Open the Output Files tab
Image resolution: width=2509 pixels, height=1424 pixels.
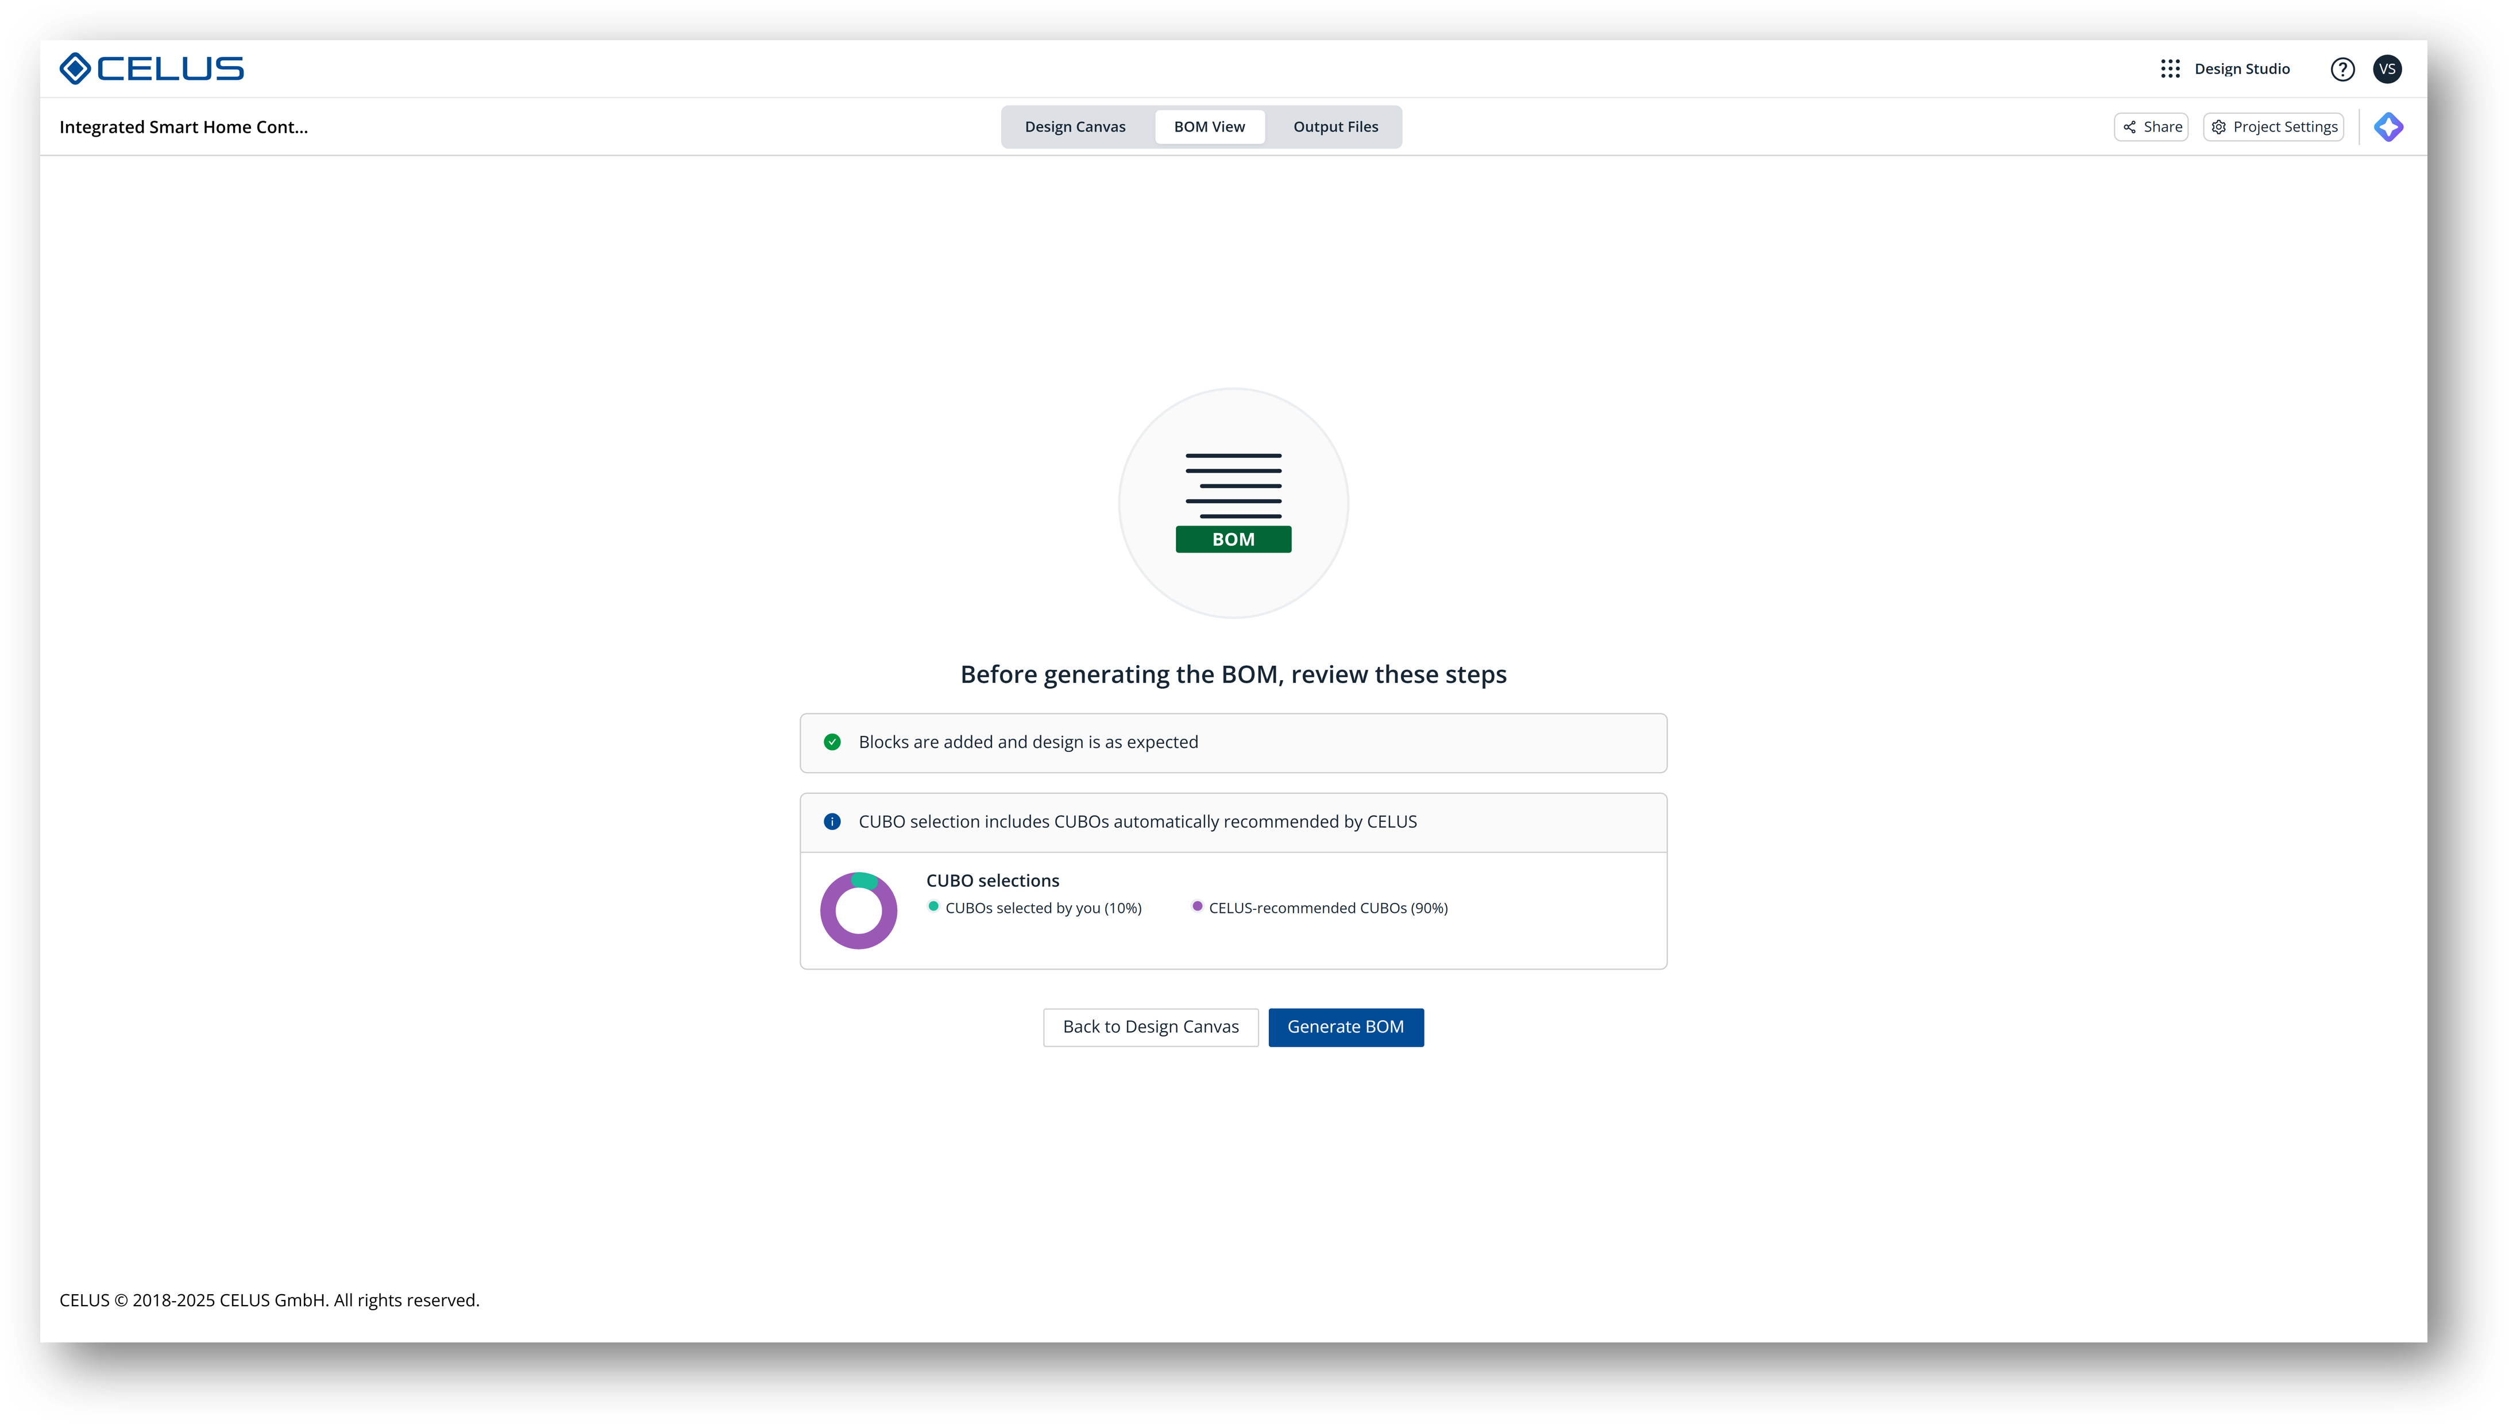(x=1335, y=127)
